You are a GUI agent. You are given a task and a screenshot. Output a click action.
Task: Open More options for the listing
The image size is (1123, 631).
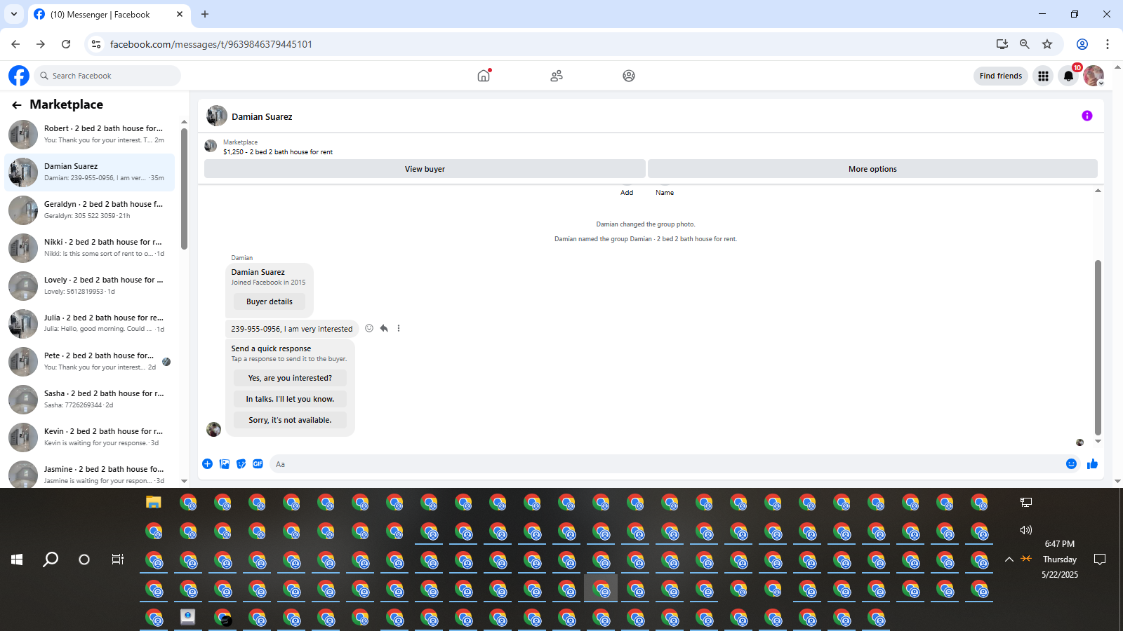pos(872,169)
